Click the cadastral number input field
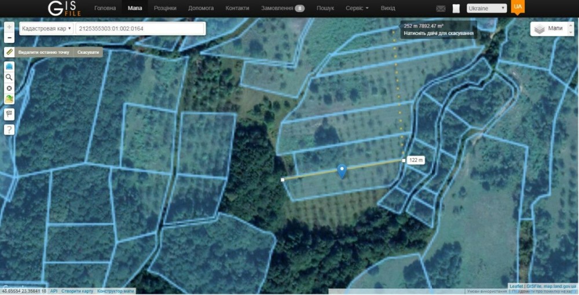579x295 pixels. tap(140, 28)
